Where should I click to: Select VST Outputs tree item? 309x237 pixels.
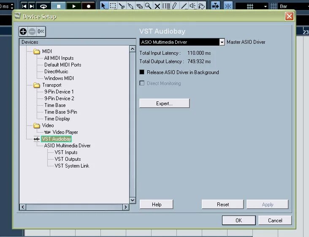68,159
